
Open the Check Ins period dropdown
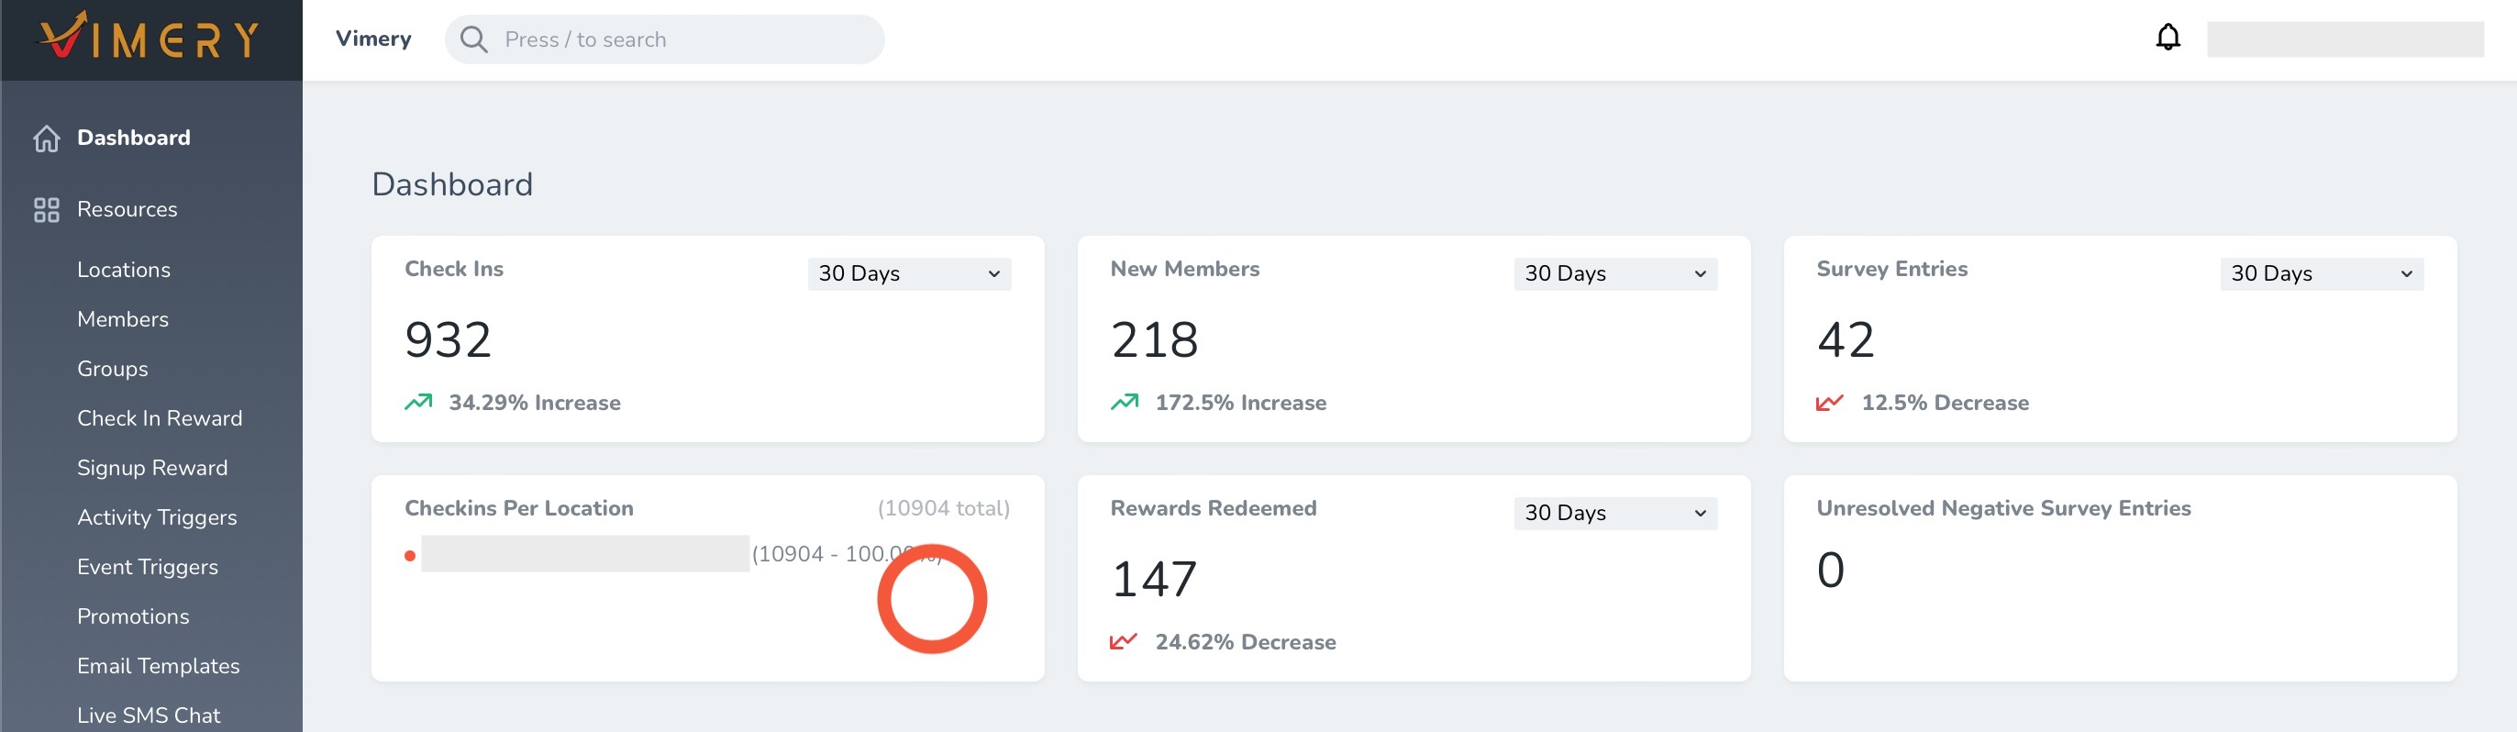pos(909,273)
